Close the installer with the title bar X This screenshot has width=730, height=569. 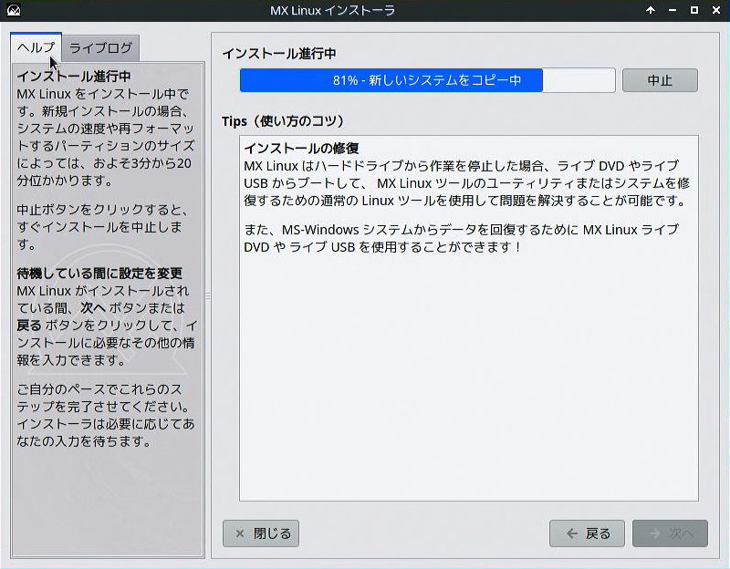716,10
